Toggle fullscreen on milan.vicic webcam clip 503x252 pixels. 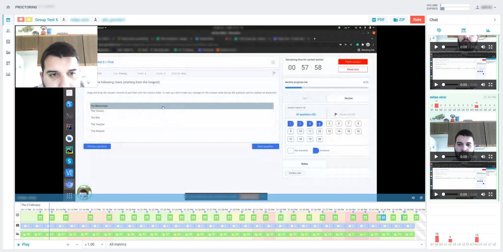pyautogui.click(x=490, y=156)
